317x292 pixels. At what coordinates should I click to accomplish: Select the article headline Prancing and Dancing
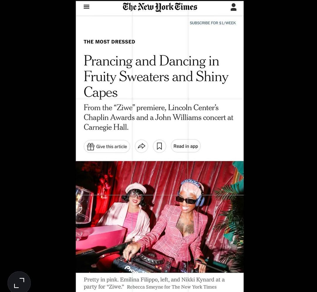point(156,76)
